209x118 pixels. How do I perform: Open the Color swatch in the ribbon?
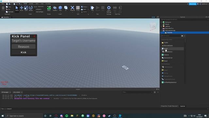click(78, 8)
